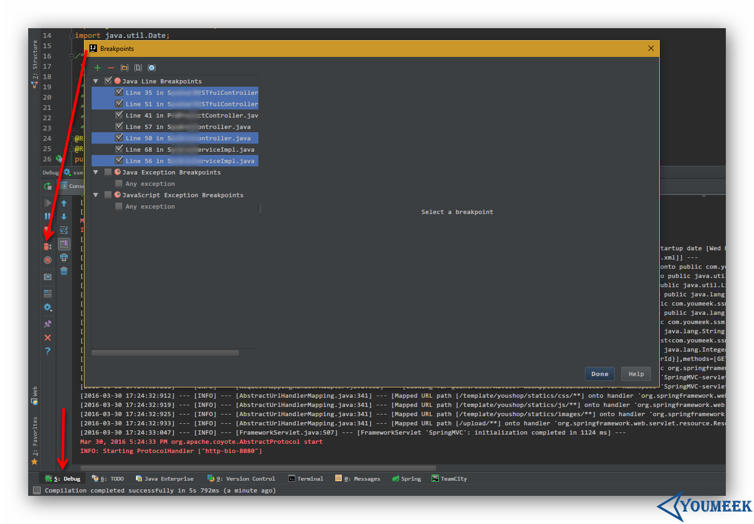Image resolution: width=754 pixels, height=524 pixels.
Task: Open View Breakpoints from the debug sidebar
Action: 48,247
